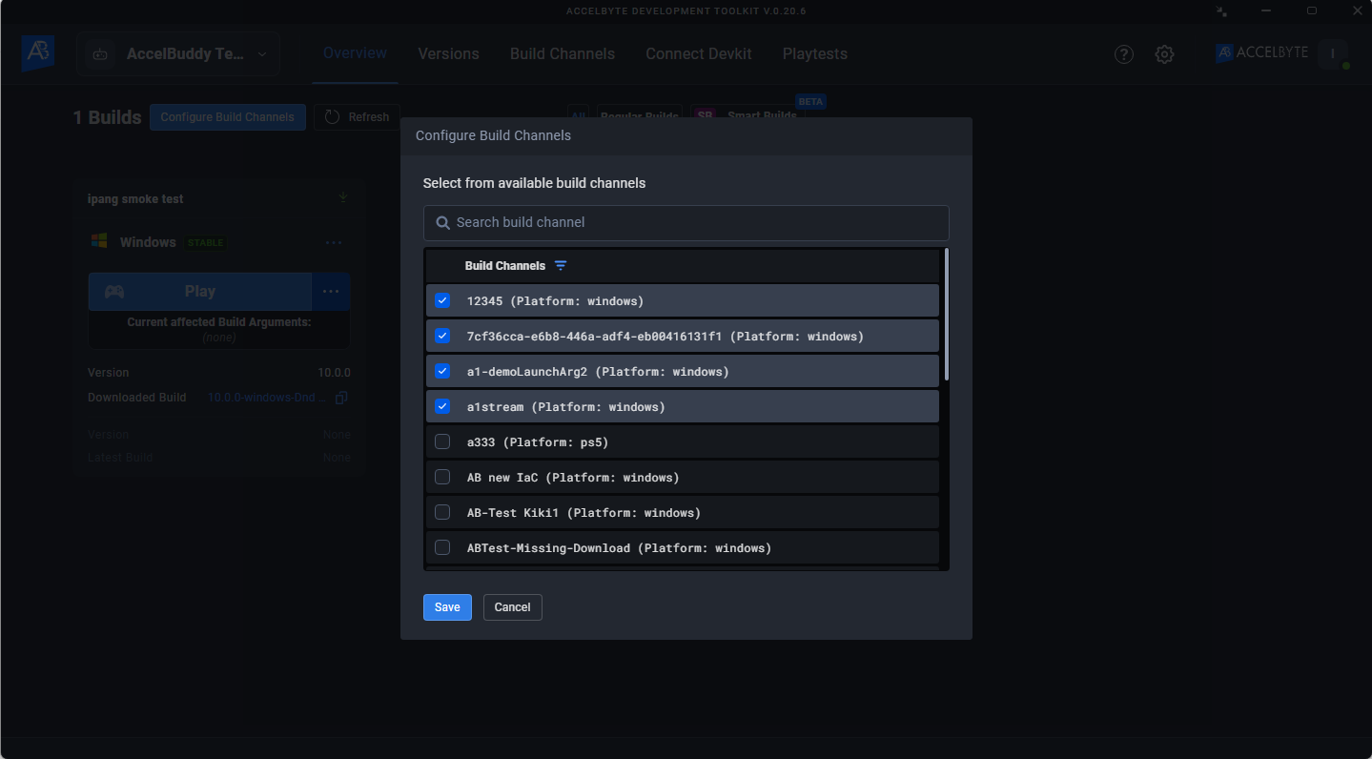Click the ipang smoke test title
Image resolution: width=1372 pixels, height=759 pixels.
[x=135, y=199]
